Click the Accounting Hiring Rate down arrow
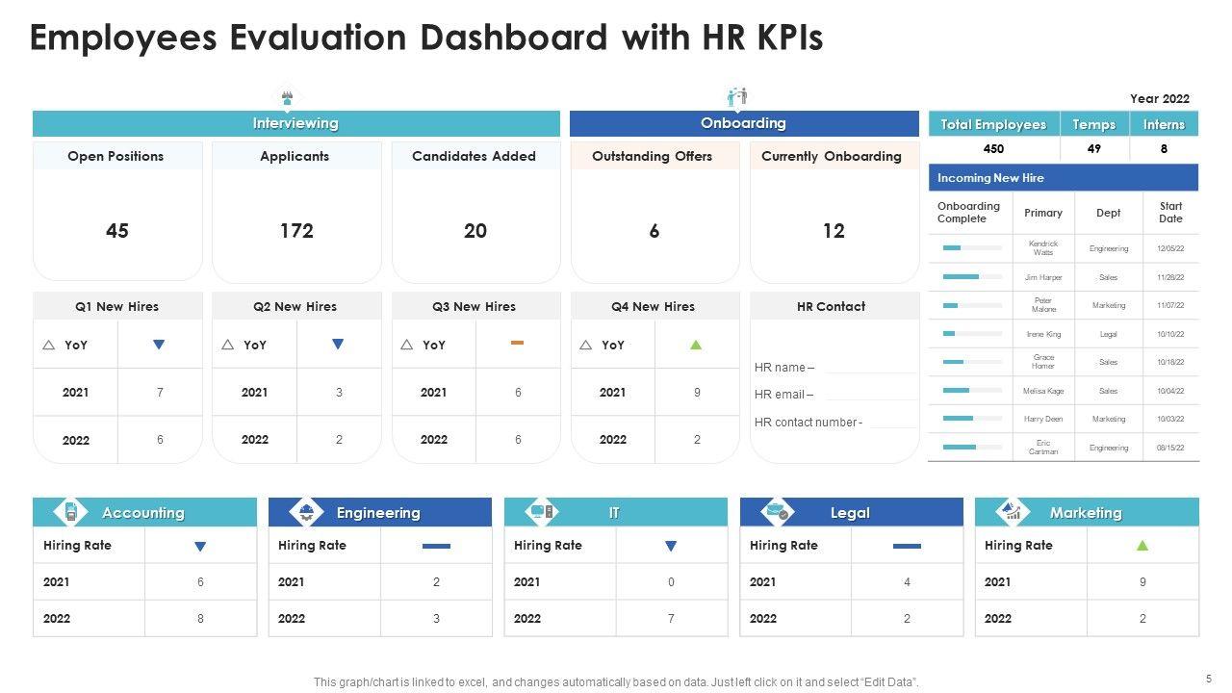 coord(200,547)
